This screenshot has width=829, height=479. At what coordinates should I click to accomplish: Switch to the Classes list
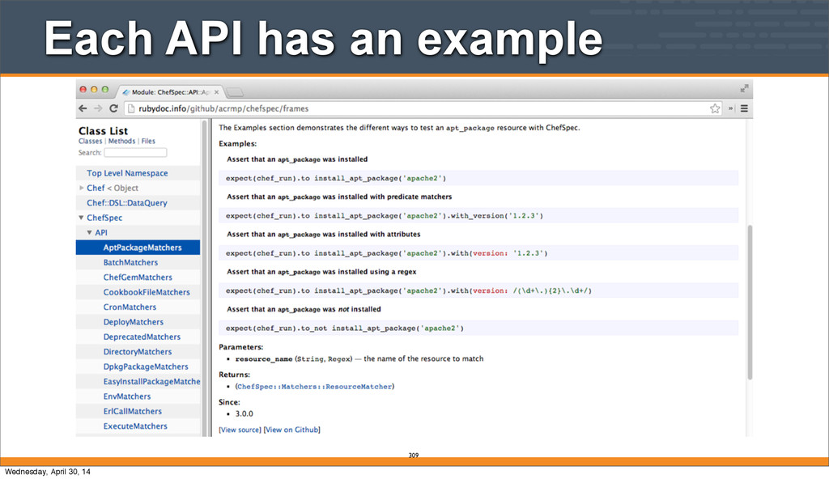[x=91, y=141]
